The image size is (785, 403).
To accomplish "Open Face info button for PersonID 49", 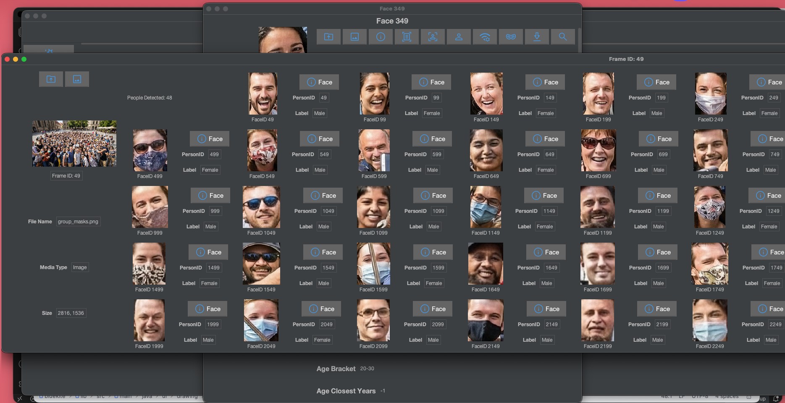I will click(319, 82).
